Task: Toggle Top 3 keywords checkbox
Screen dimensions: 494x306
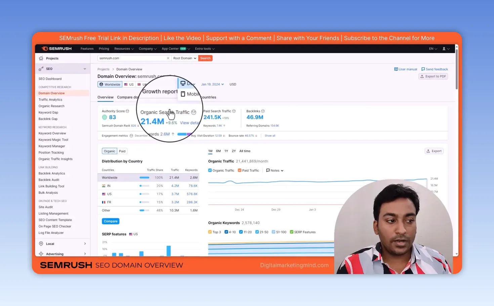Action: [210, 232]
